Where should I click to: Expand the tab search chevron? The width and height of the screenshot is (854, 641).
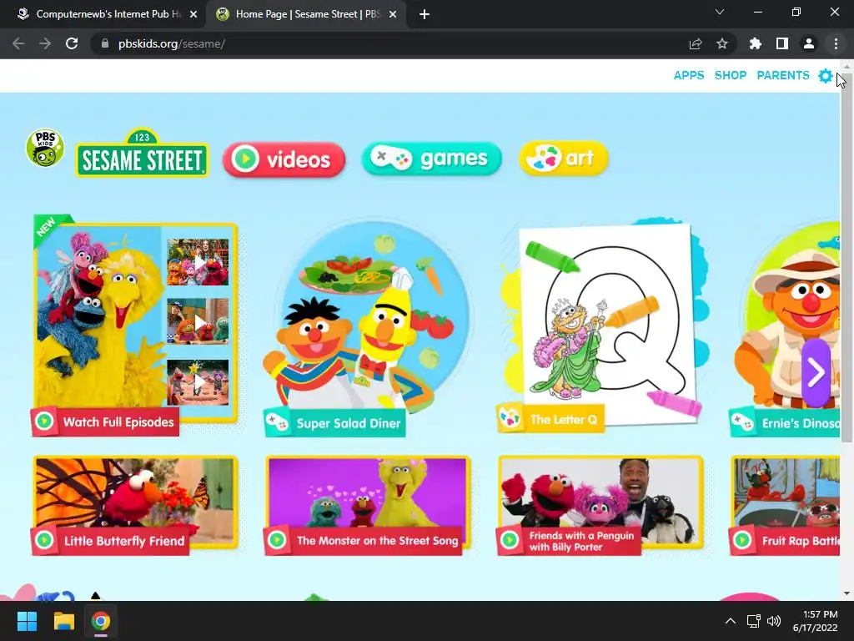(720, 12)
